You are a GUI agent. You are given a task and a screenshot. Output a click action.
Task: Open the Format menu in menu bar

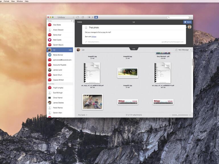(7, 1)
